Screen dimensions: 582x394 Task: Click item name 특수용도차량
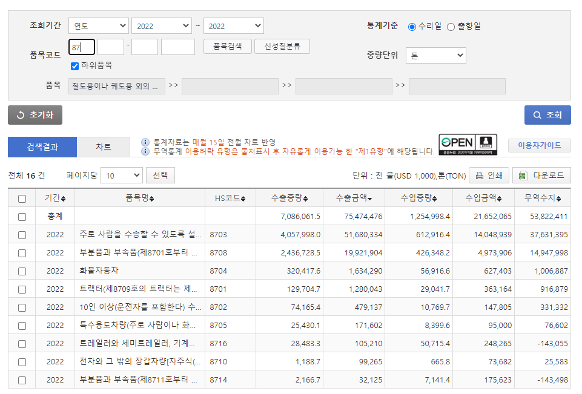click(137, 326)
